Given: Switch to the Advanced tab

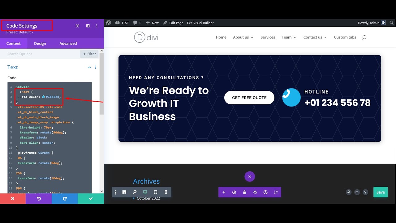Looking at the screenshot, I should tap(68, 43).
